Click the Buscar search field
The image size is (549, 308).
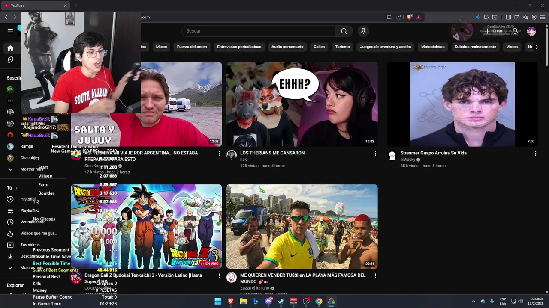click(x=259, y=31)
